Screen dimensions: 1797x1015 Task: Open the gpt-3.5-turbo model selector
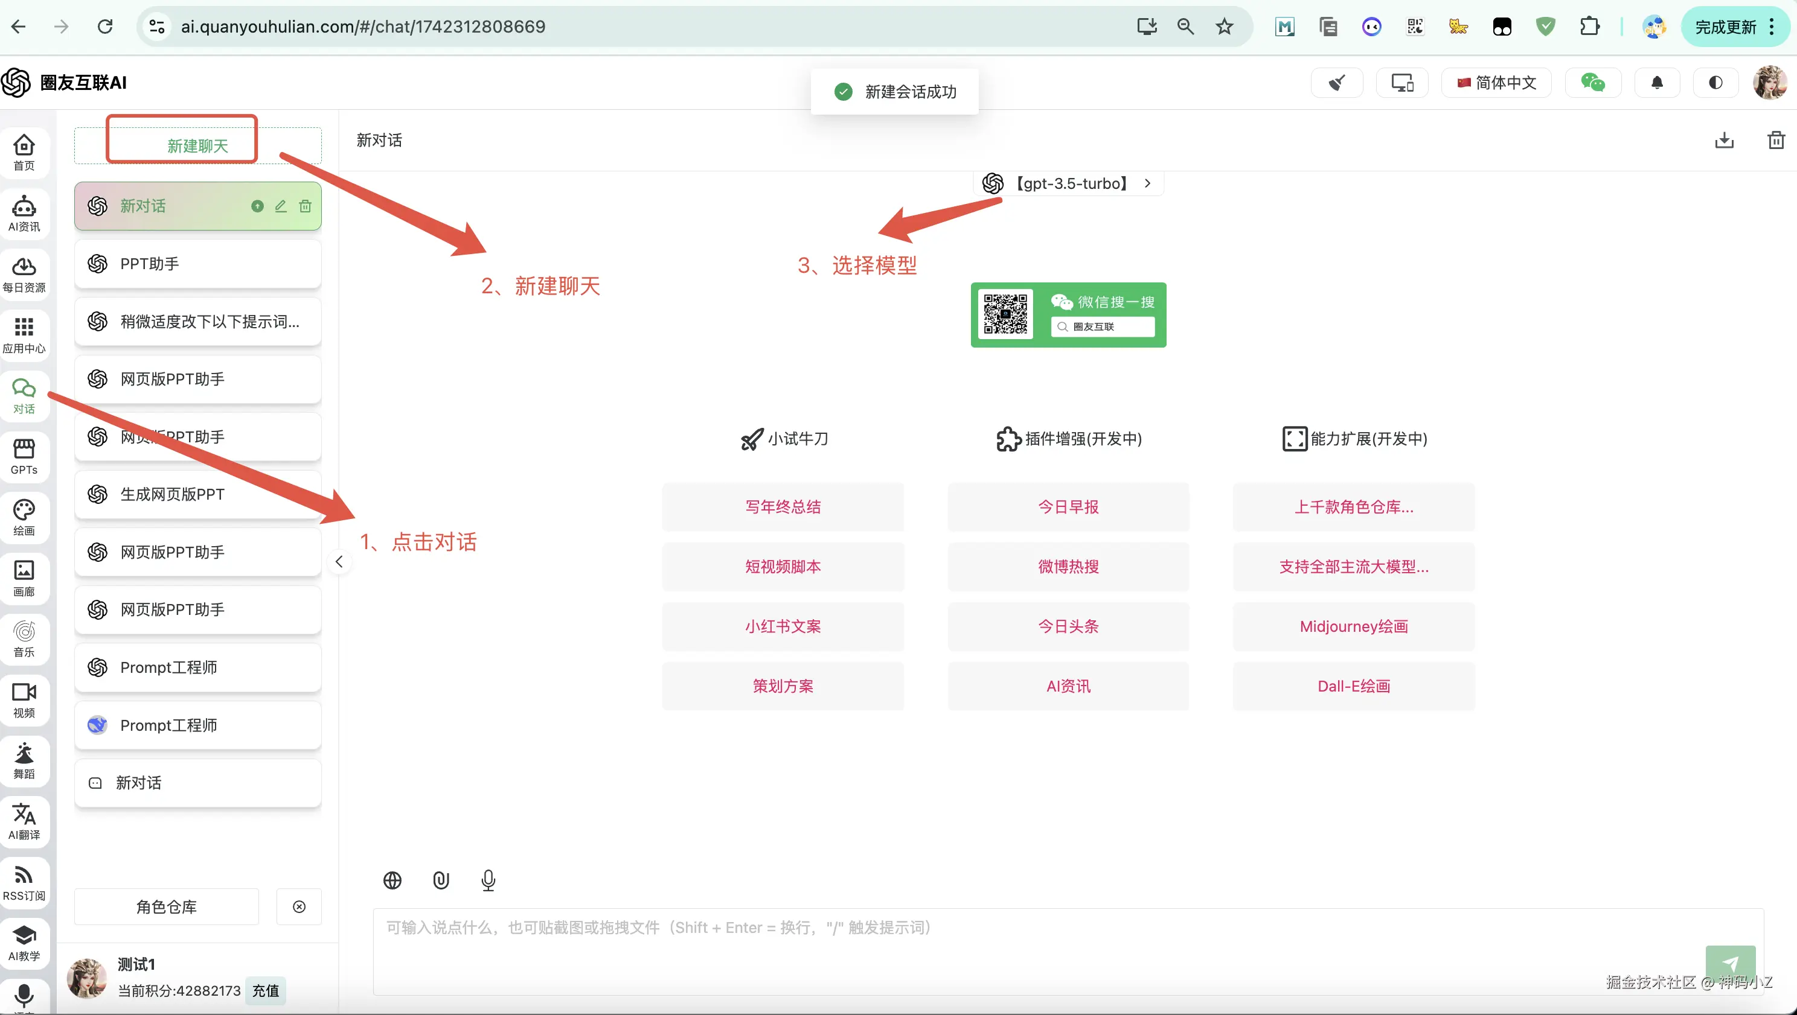1069,183
